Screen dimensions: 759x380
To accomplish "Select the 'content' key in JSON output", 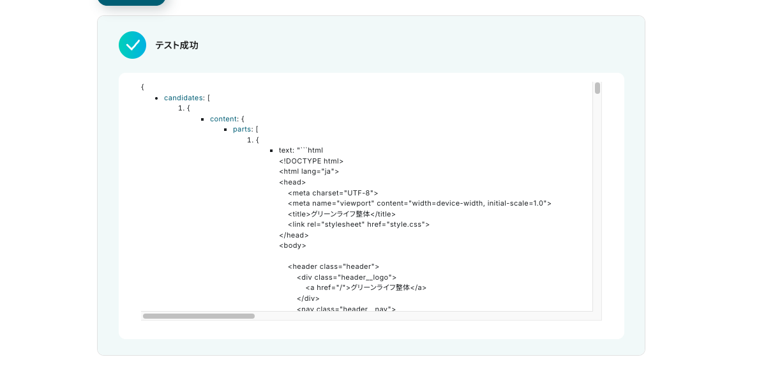I will 223,119.
